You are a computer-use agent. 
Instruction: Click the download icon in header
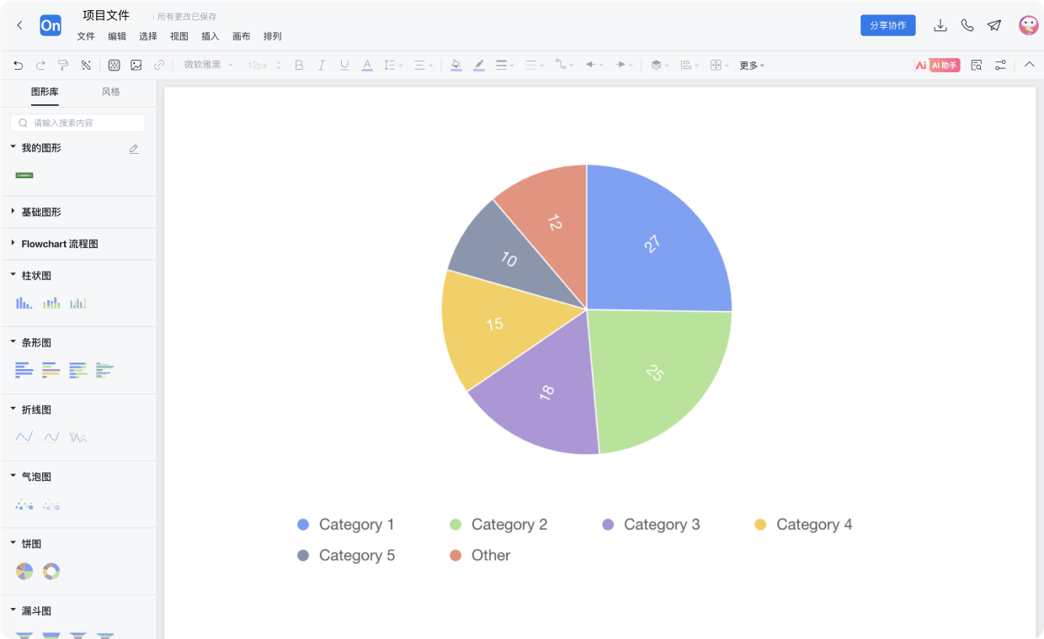940,25
